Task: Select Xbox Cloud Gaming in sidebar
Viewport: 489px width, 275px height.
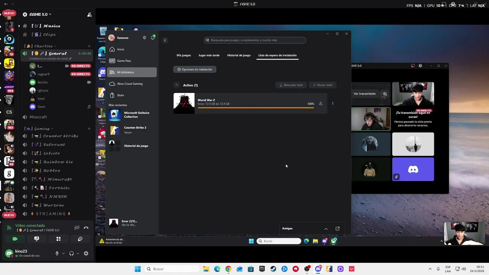Action: pyautogui.click(x=132, y=84)
